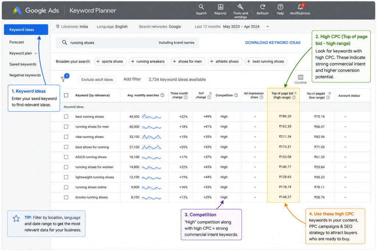Click the location pin icon beside Locations
Image resolution: width=377 pixels, height=251 pixels.
point(58,26)
